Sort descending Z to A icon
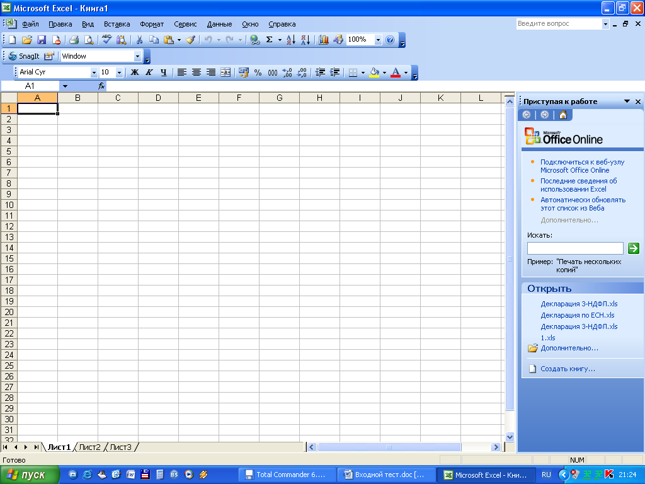This screenshot has height=484, width=645. pyautogui.click(x=305, y=40)
